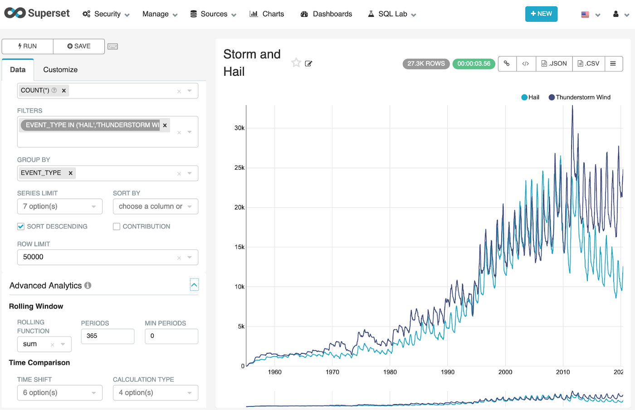
Task: Click the 00:00:03.56 timing badge
Action: pos(474,64)
